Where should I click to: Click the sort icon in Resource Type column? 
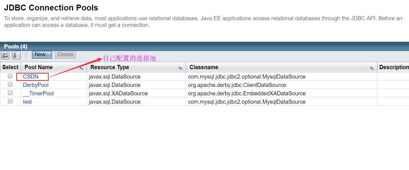click(181, 68)
